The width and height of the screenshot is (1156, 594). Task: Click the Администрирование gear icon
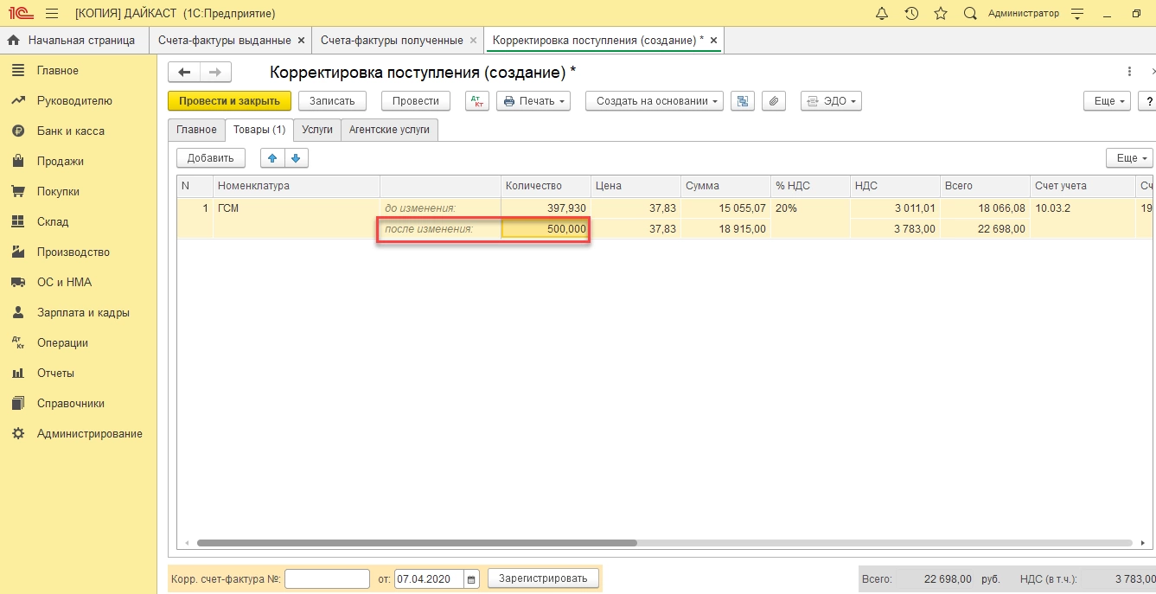pos(18,434)
